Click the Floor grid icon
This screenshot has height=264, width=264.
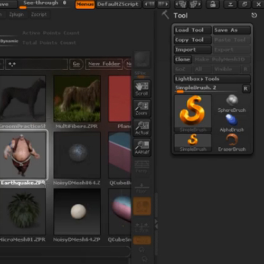pyautogui.click(x=142, y=188)
